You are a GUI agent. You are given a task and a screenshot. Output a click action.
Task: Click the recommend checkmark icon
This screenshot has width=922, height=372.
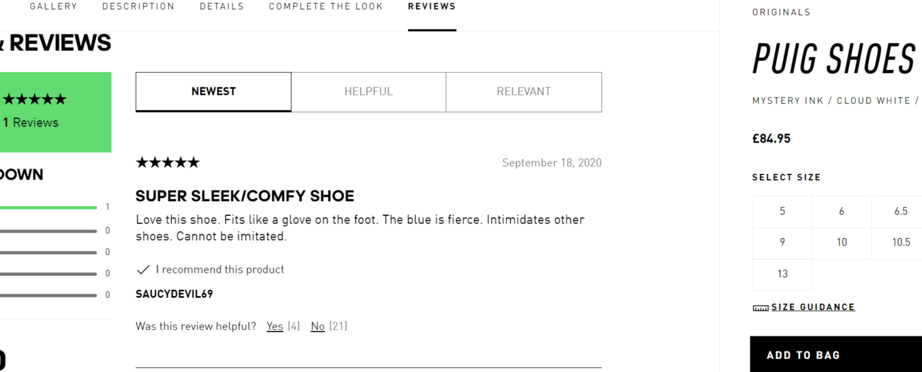point(143,270)
